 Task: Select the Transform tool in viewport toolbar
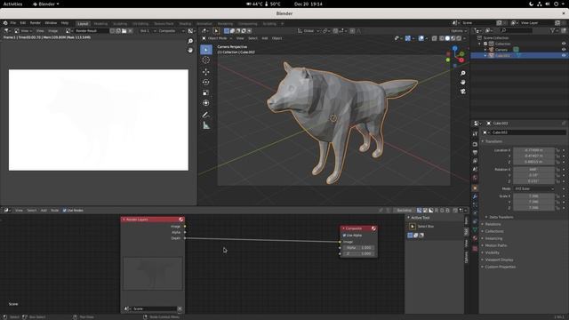(x=206, y=103)
